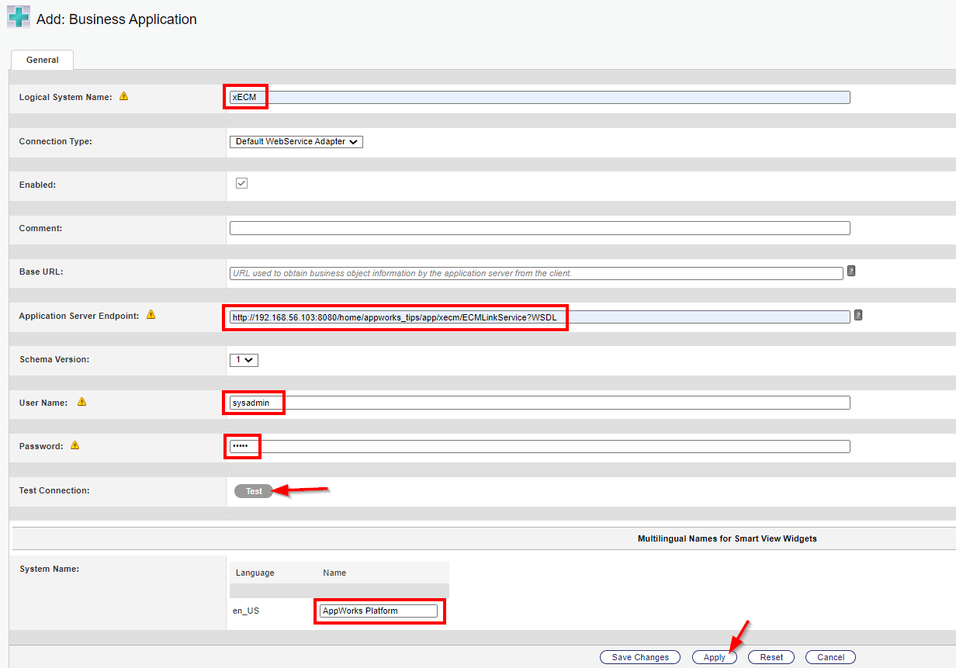Switch to the General tab
Image resolution: width=956 pixels, height=668 pixels.
42,60
